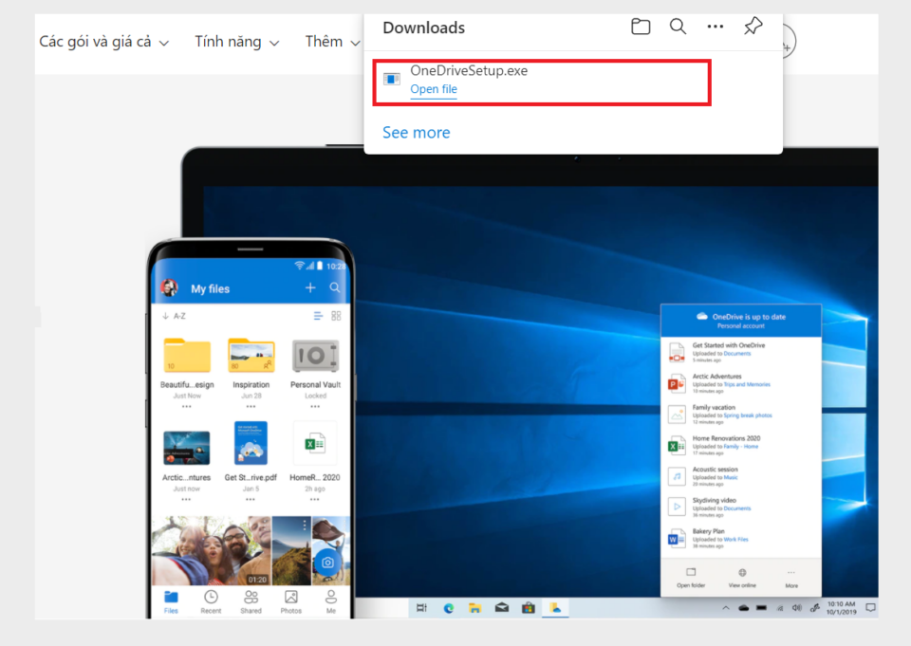Open Mail from laptop taskbar
This screenshot has width=911, height=646.
[501, 608]
